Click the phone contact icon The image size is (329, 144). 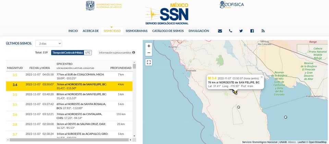tap(231, 31)
